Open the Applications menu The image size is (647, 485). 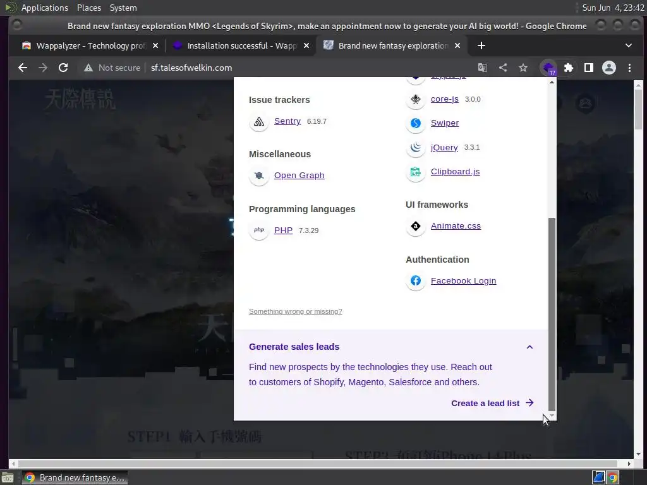tap(45, 8)
